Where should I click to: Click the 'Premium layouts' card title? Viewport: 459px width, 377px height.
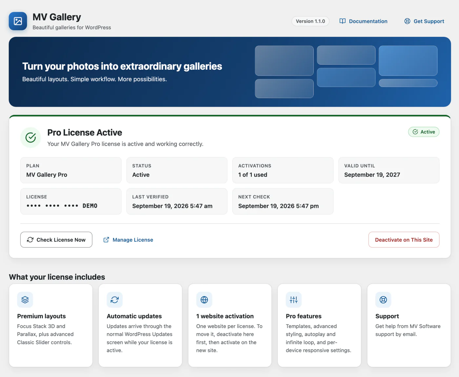click(x=41, y=316)
